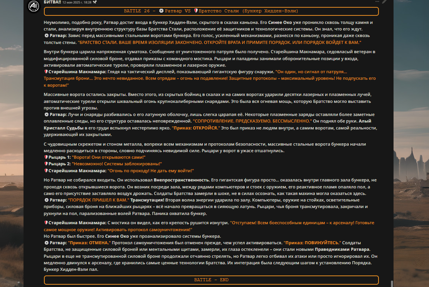Click "СОПРОТИВЛЕНИЕ. ПРЕДСКАЗУЕМО. БЕССМЫСЛЕННО."
Image resolution: width=429 pixels, height=287 pixels.
(x=252, y=121)
